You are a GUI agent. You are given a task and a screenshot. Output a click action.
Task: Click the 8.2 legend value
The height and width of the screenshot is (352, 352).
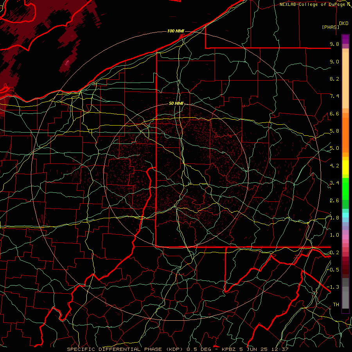pyautogui.click(x=334, y=79)
